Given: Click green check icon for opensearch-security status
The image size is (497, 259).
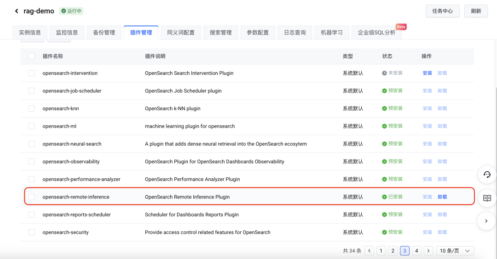Looking at the screenshot, I should click(x=384, y=232).
